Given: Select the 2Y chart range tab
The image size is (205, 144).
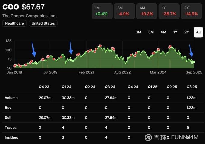Looking at the screenshot, I should click(x=187, y=32).
